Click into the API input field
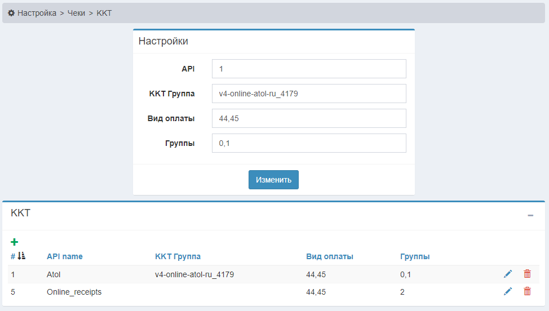This screenshot has width=549, height=311. (x=309, y=69)
